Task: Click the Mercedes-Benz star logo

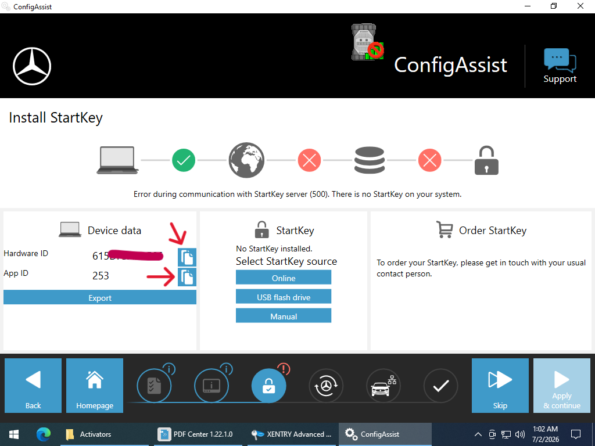Action: point(32,66)
